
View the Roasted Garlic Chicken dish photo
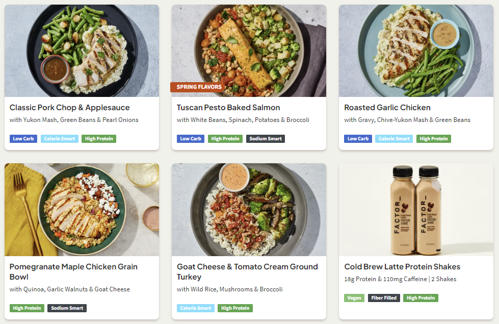(x=416, y=51)
